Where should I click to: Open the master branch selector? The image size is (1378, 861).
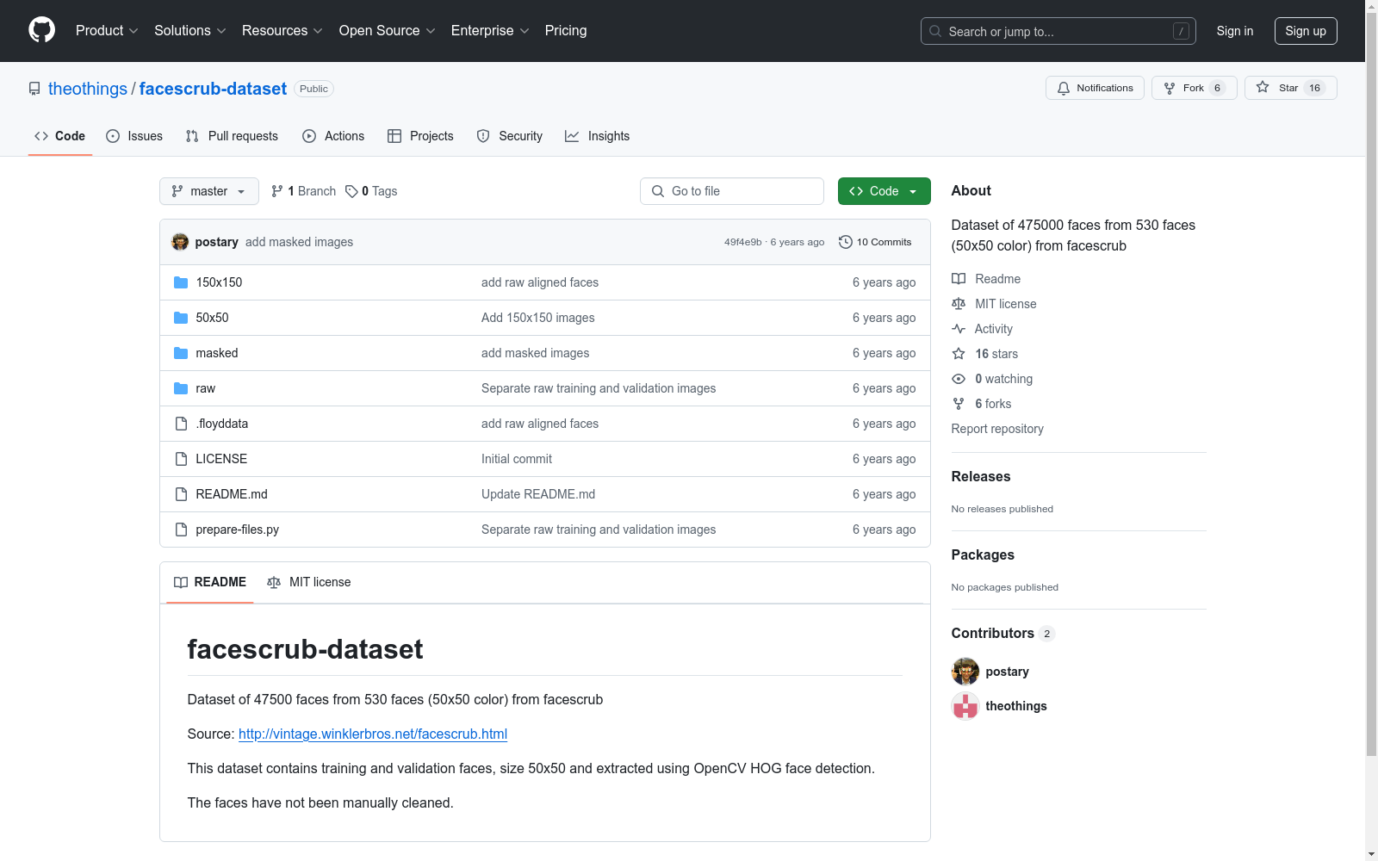pos(209,191)
